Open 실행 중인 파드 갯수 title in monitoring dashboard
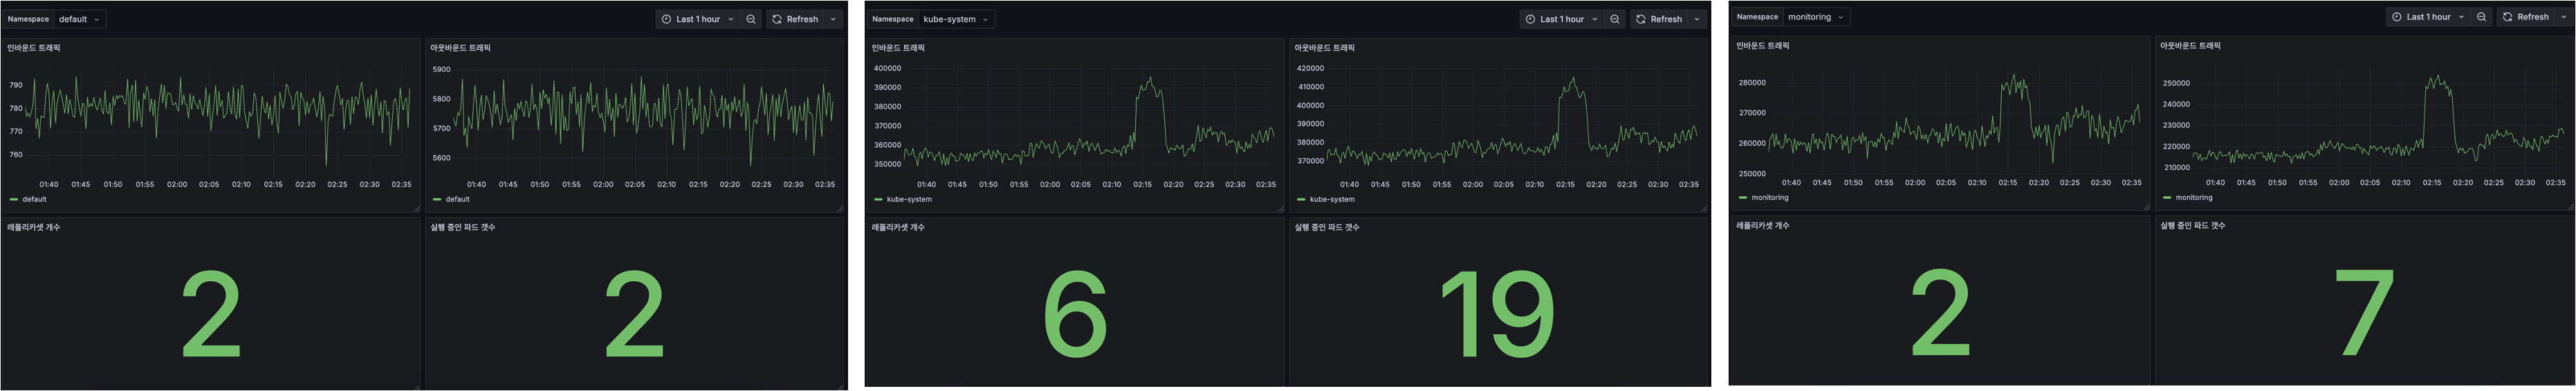The image size is (2576, 391). (x=2192, y=225)
